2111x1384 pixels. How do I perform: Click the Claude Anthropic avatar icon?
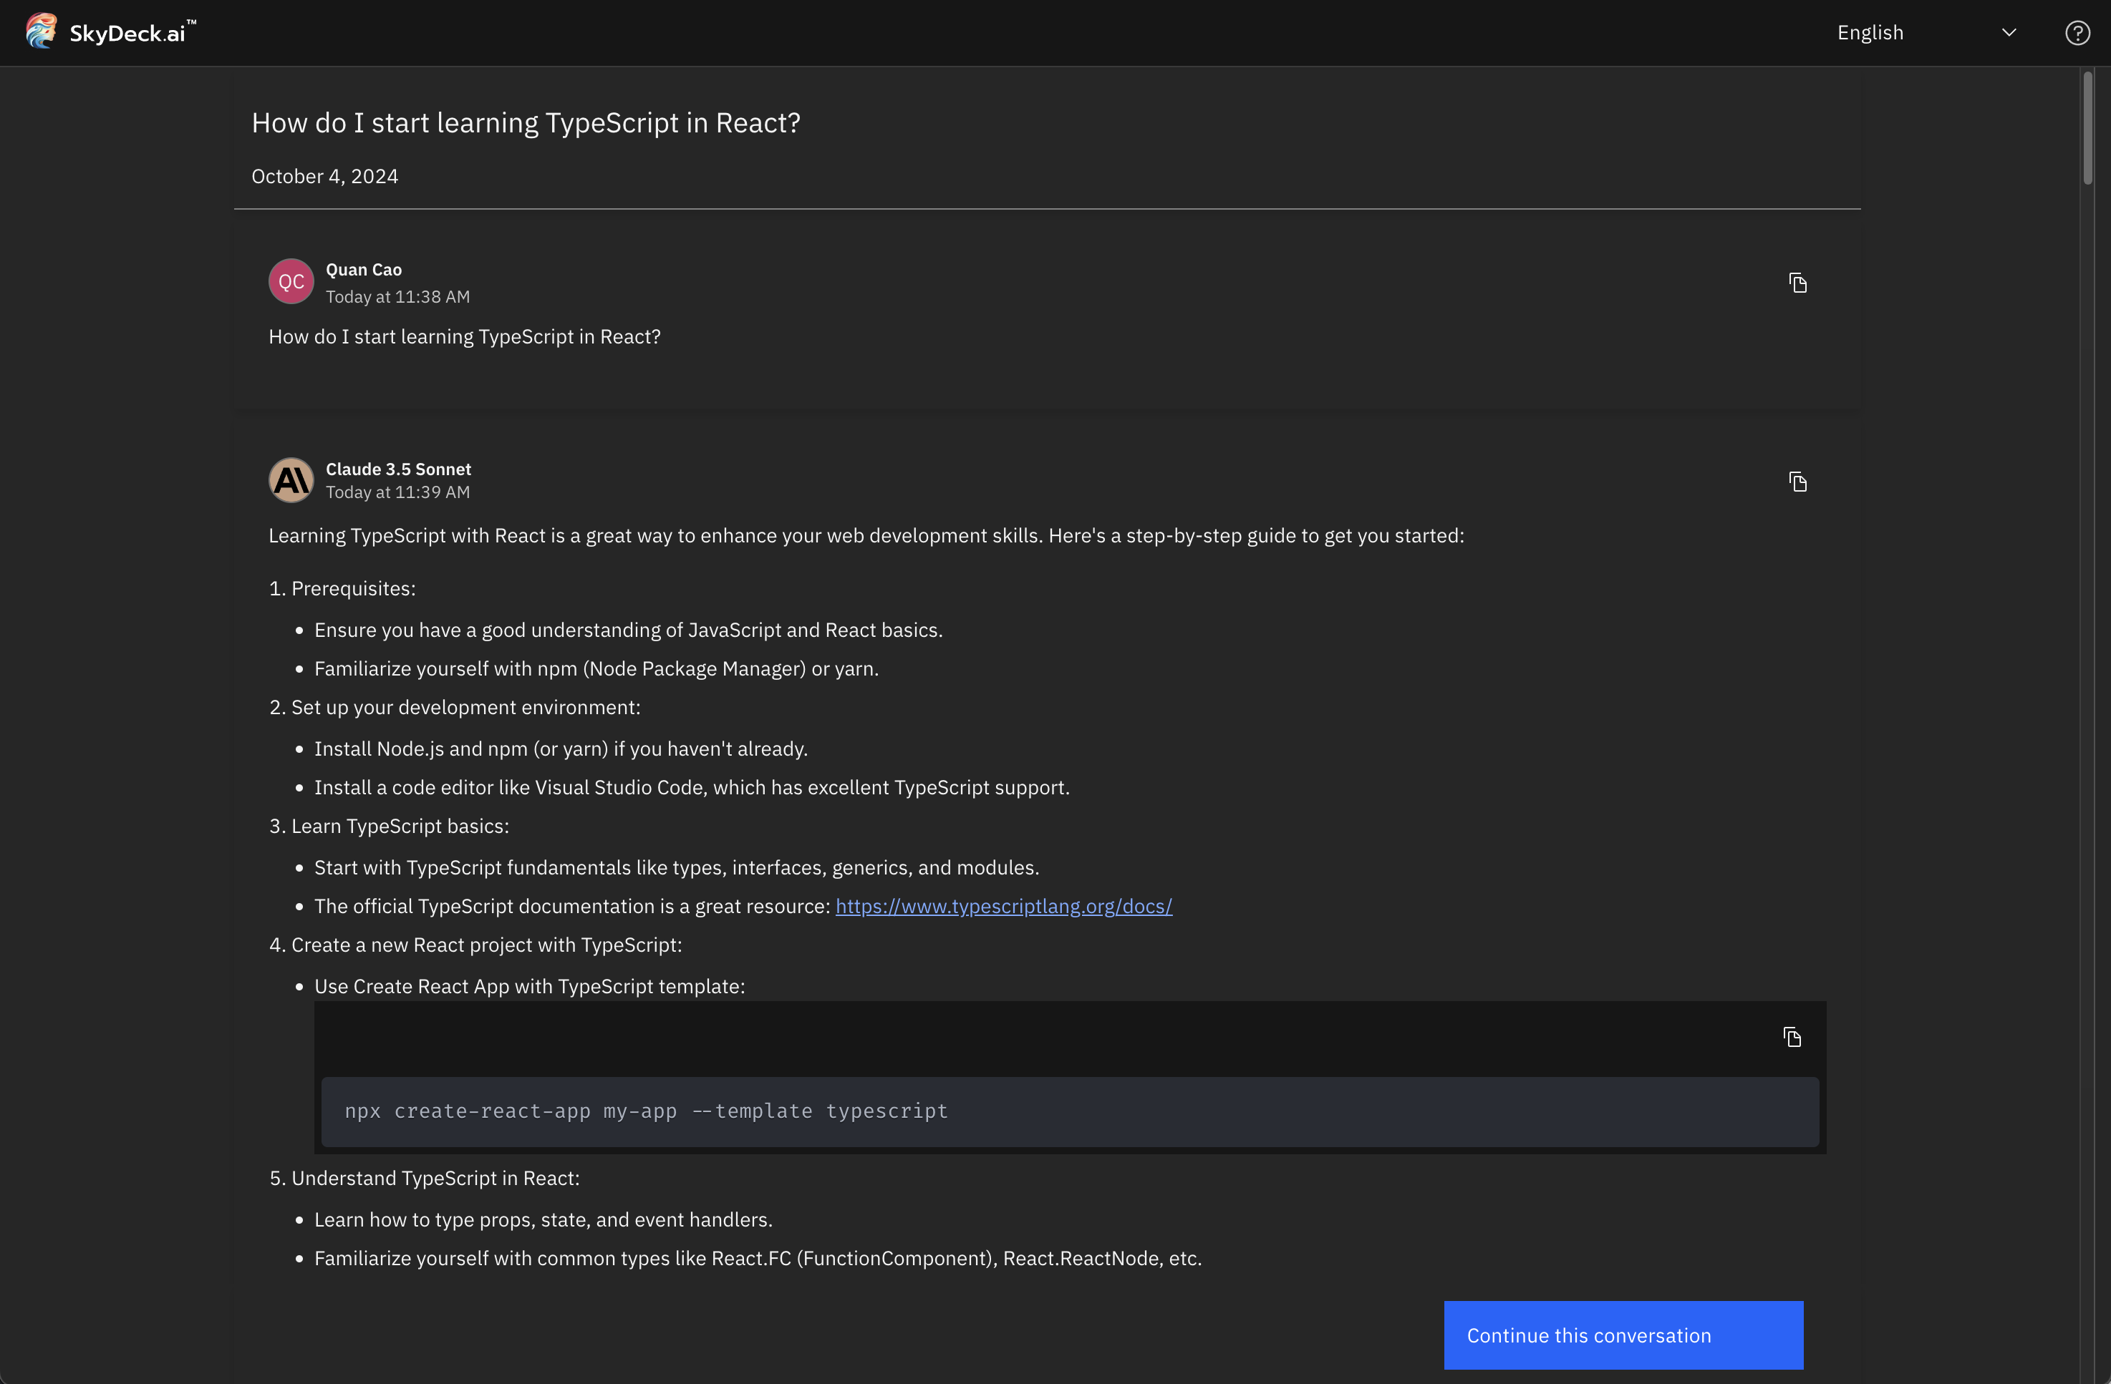291,479
